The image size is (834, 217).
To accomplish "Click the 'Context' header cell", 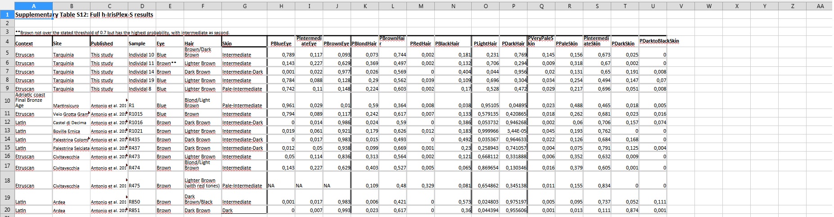I will [33, 41].
